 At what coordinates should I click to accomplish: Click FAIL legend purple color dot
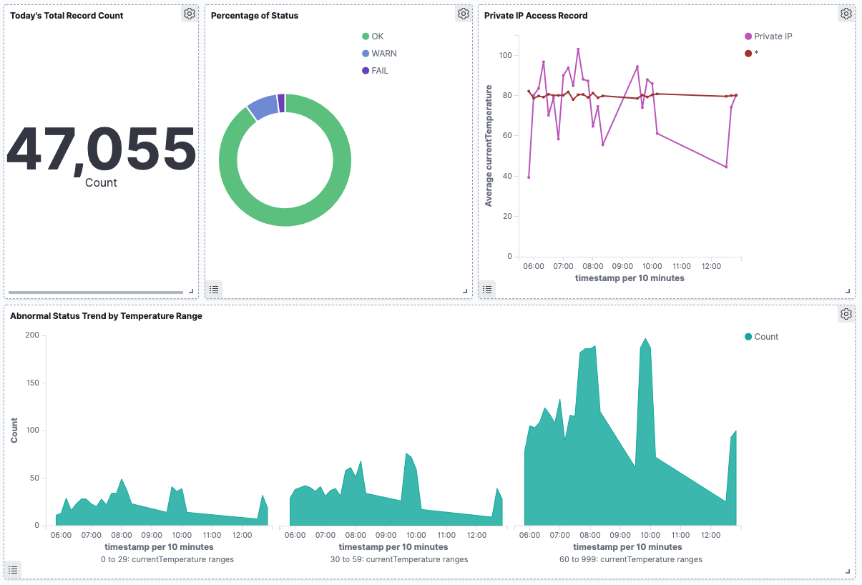(366, 71)
